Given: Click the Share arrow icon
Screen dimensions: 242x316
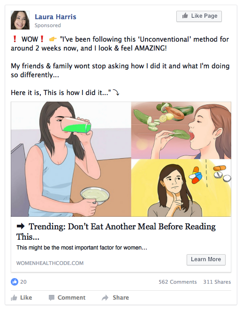Looking at the screenshot, I should click(105, 298).
